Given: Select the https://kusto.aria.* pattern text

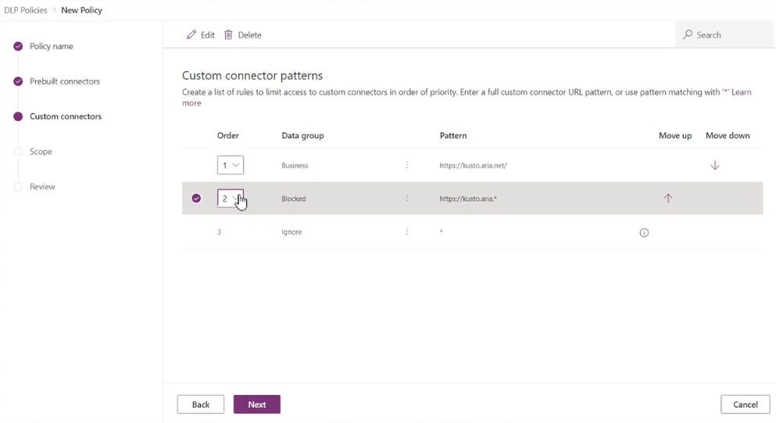Looking at the screenshot, I should [468, 199].
